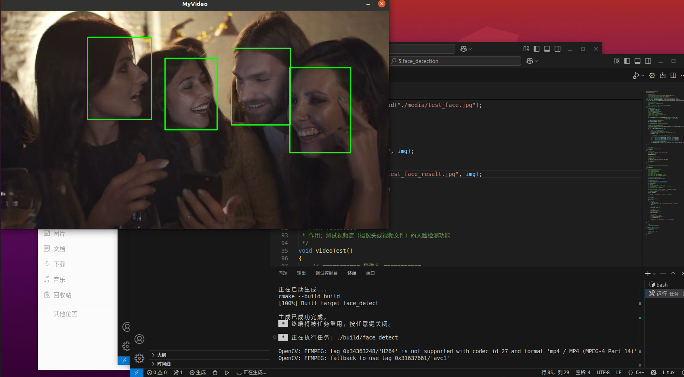684x377 pixels.
Task: Open the customize layout icon in the title bar
Action: click(617, 61)
